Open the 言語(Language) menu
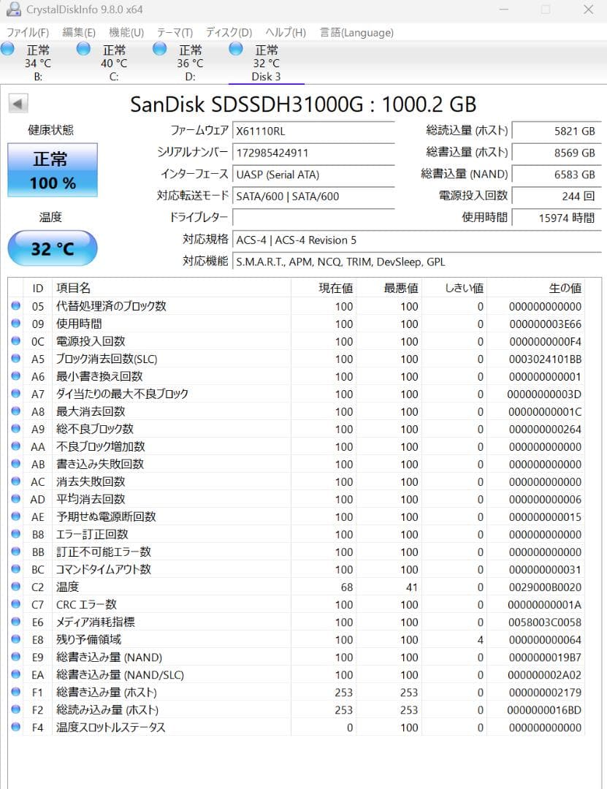 (357, 33)
